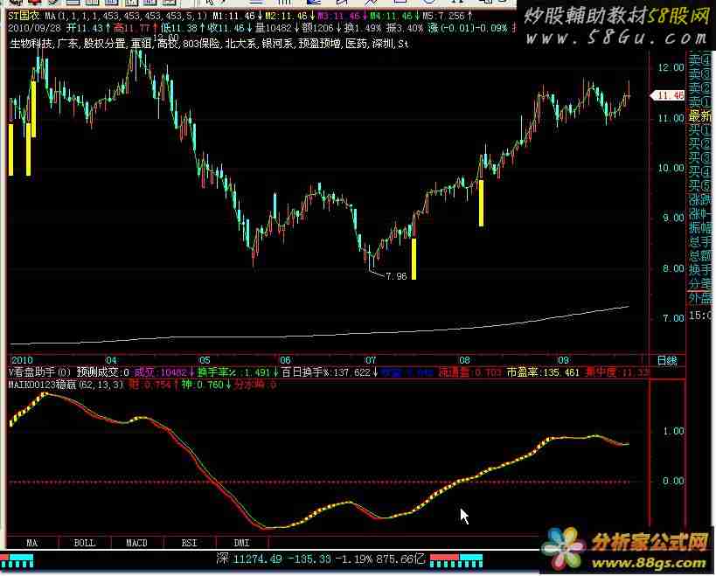
Task: Click the 换手率% 1.491 value
Action: (x=235, y=372)
